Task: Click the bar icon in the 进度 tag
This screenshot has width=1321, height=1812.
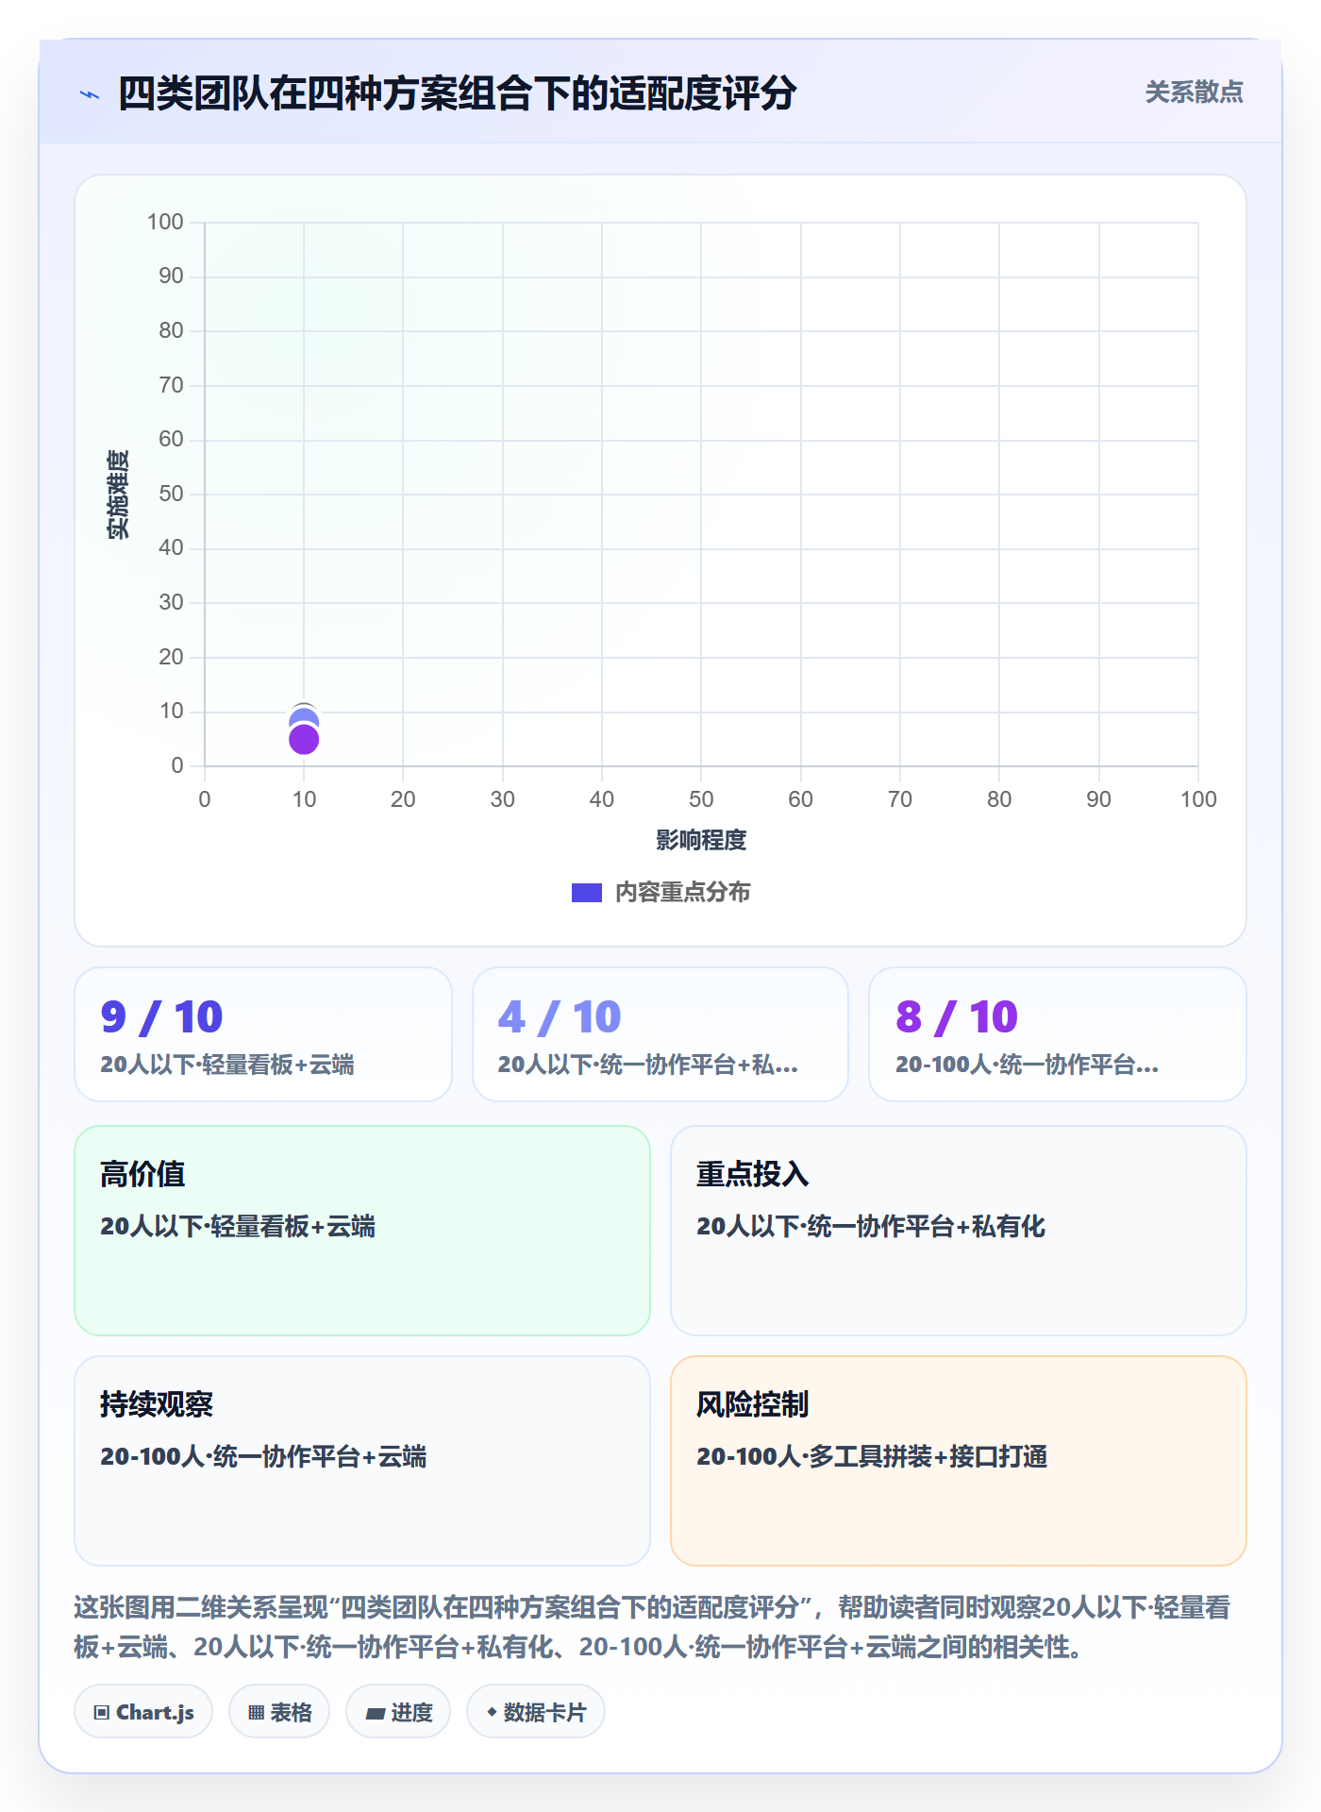Action: 376,1713
